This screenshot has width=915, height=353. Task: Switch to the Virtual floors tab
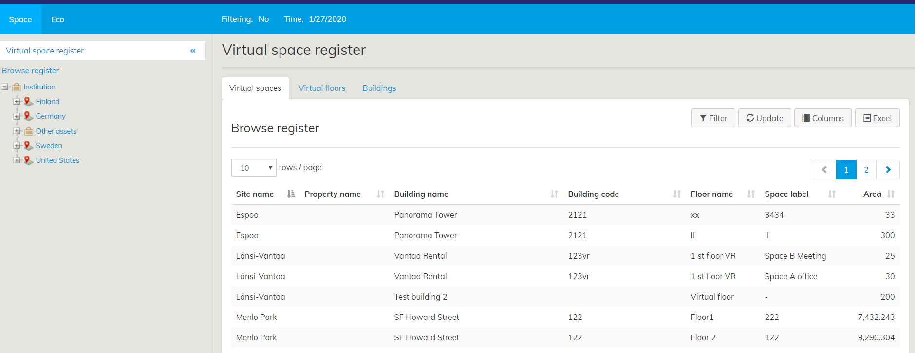321,88
